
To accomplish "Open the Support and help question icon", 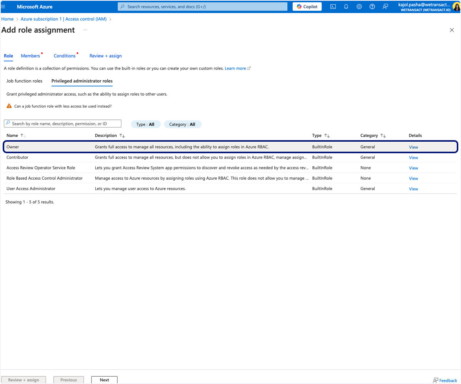I will pos(372,7).
